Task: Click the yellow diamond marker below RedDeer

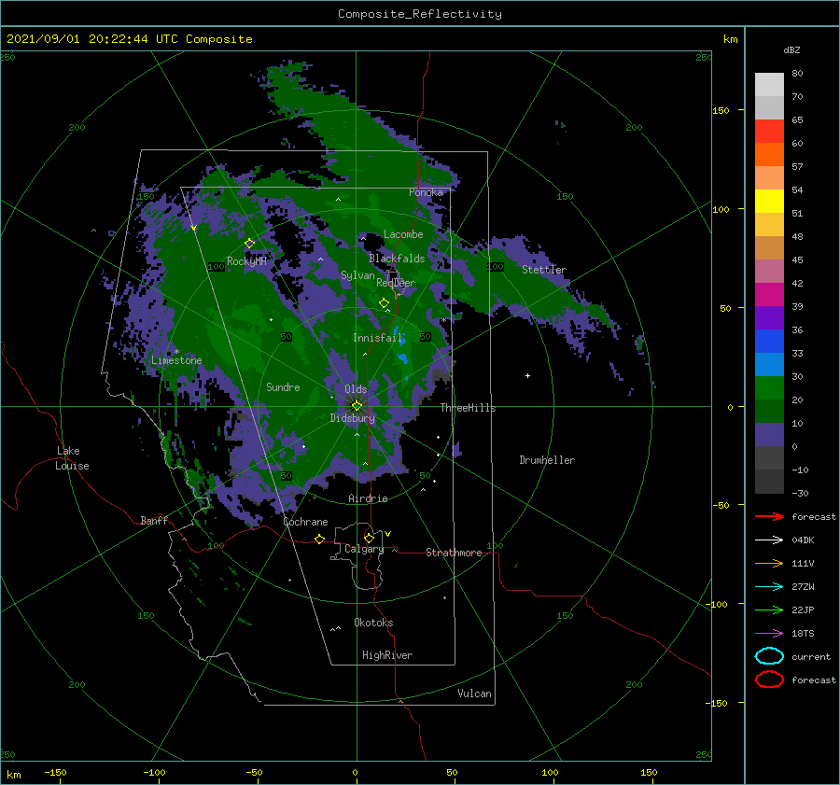Action: pyautogui.click(x=385, y=303)
